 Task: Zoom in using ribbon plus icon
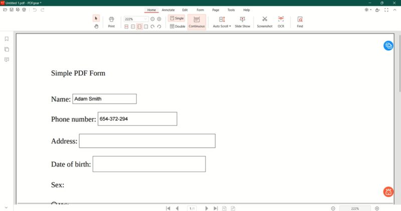point(159,19)
